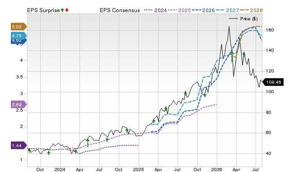Click the 2.68 purple value tag
This screenshot has height=172, width=289.
coord(19,104)
